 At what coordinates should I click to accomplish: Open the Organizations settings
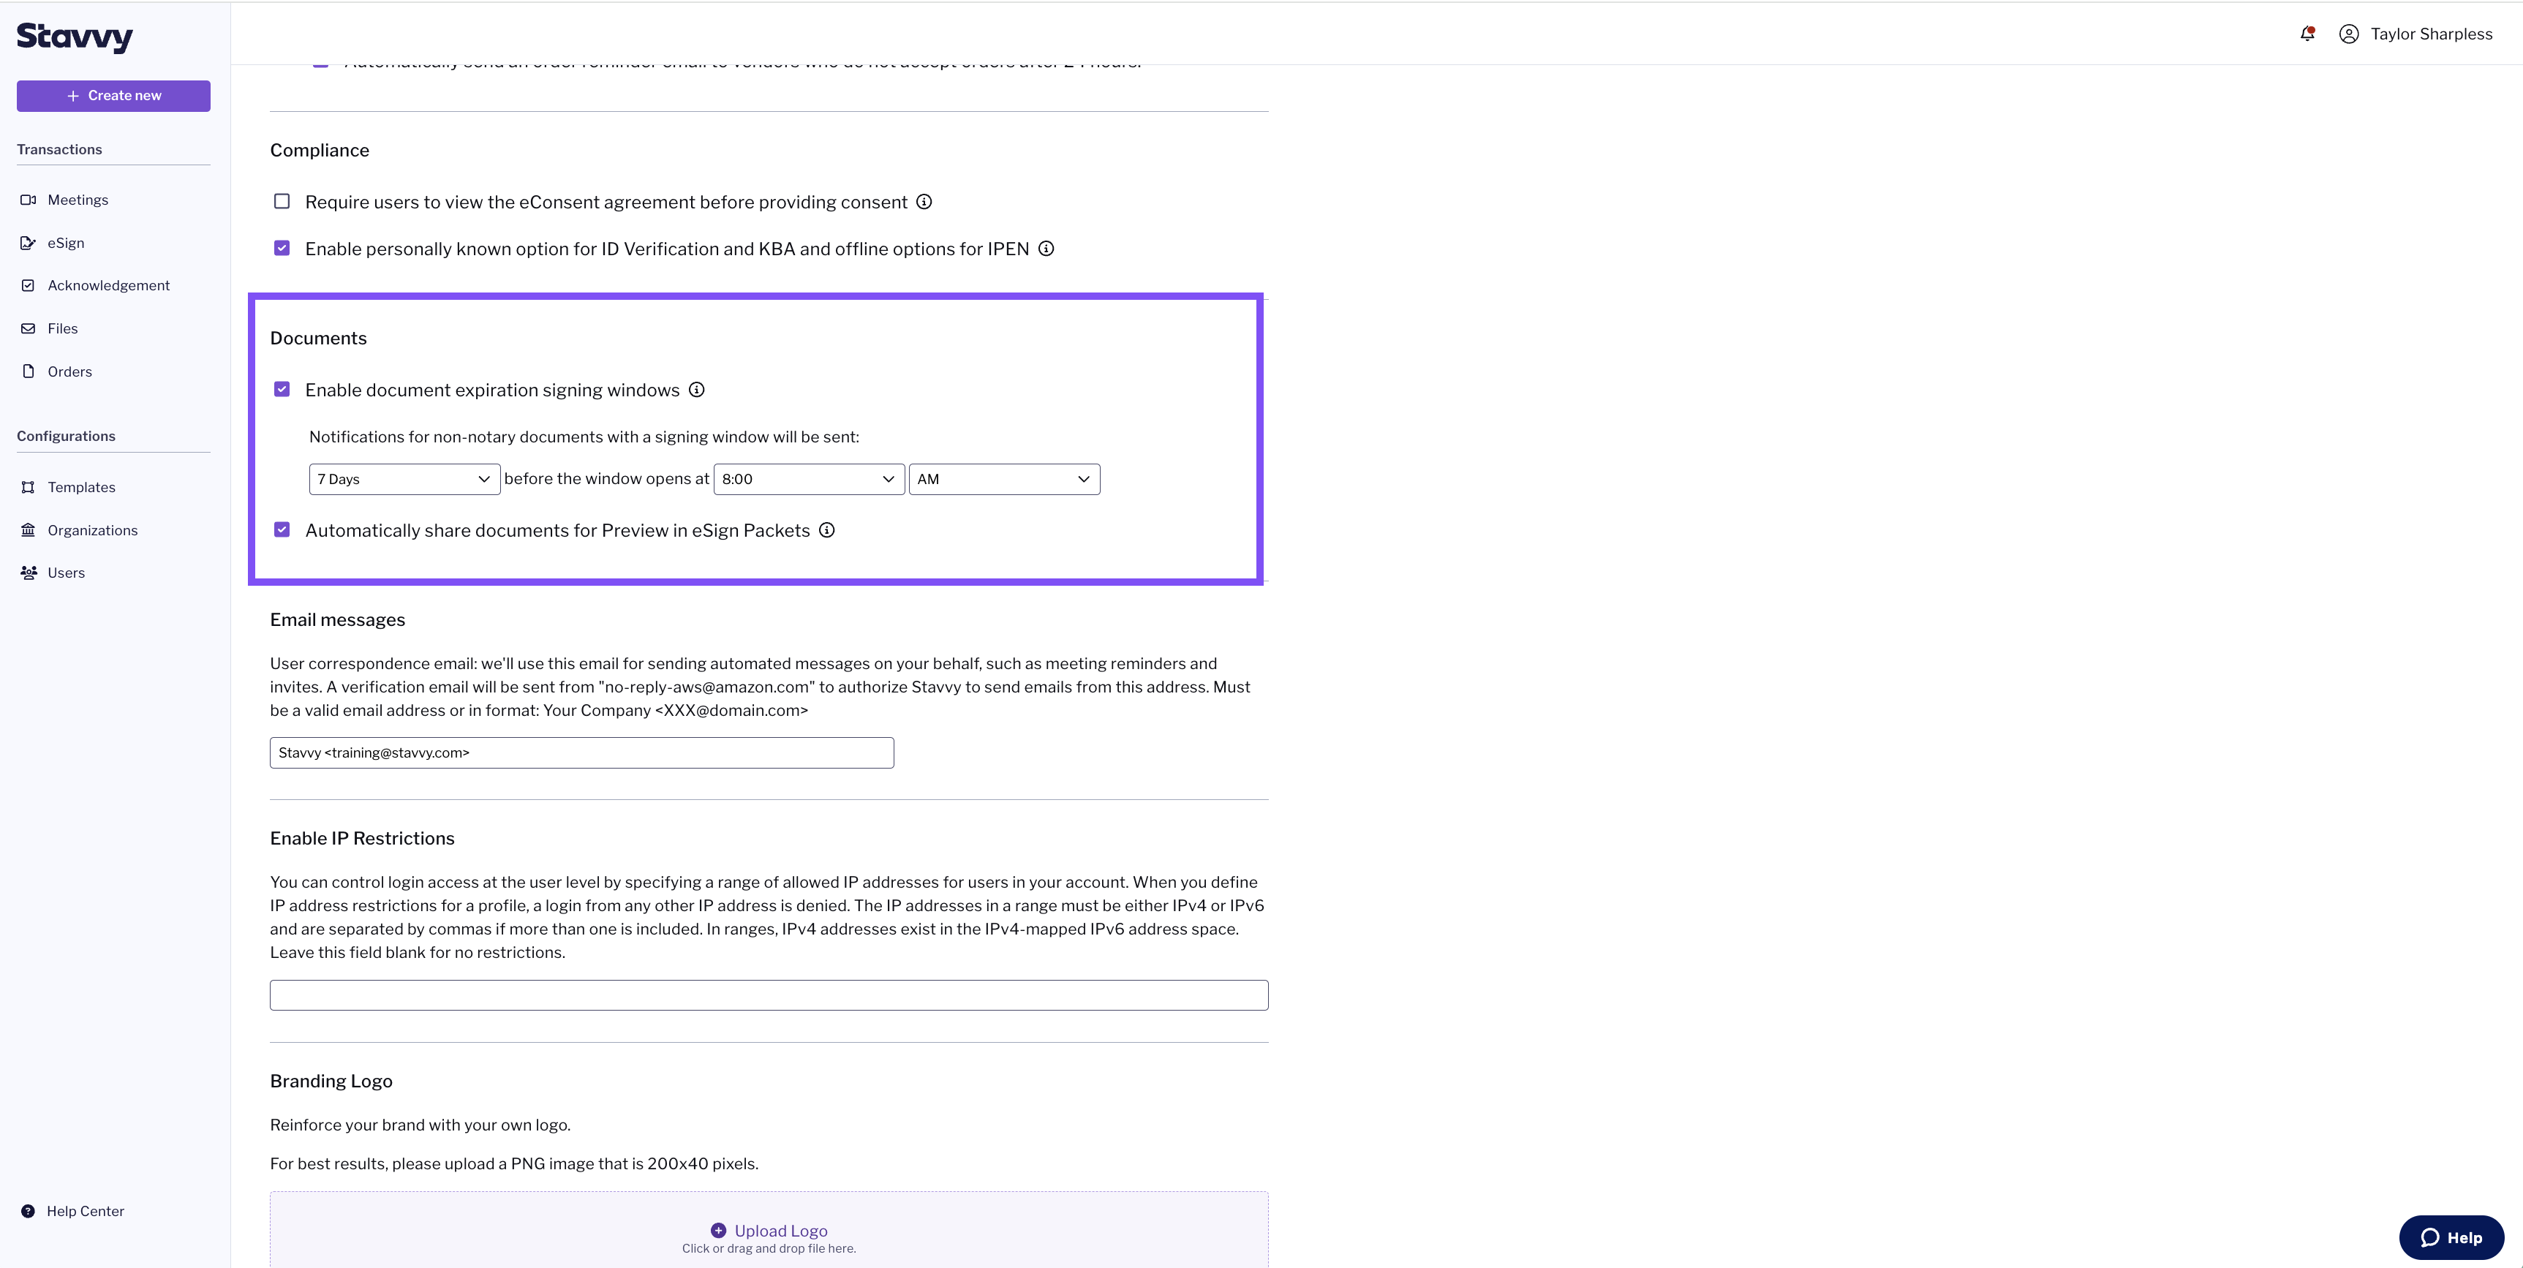[92, 529]
